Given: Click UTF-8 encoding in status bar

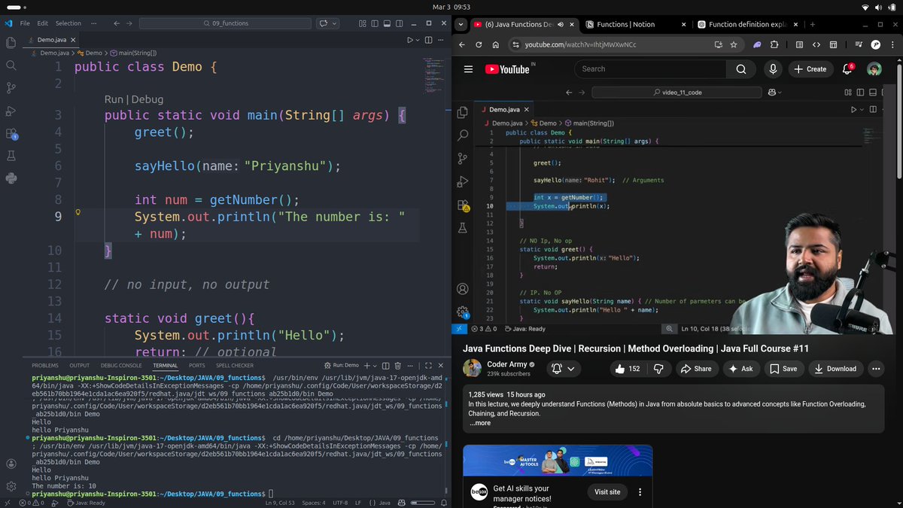Looking at the screenshot, I should tap(340, 503).
